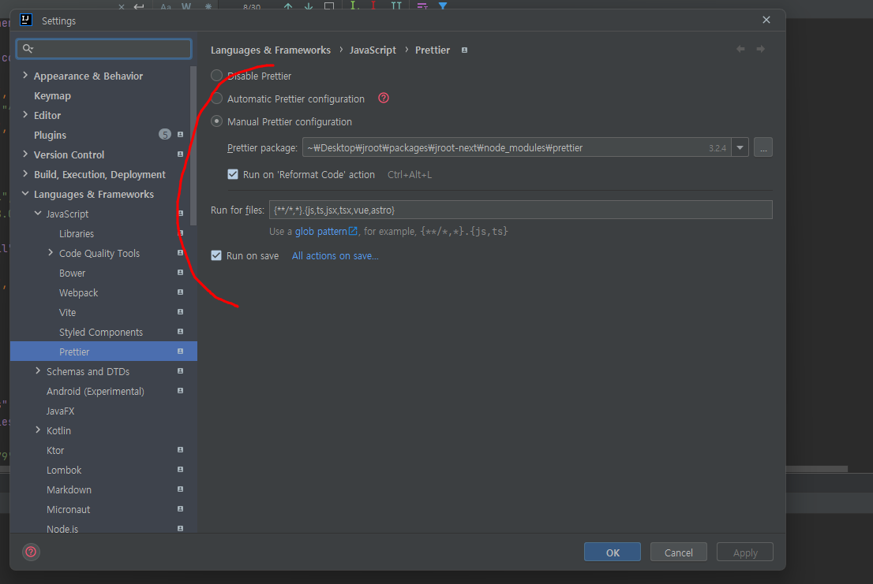Select Automatic Prettier configuration radio option
The image size is (873, 584).
(x=216, y=99)
